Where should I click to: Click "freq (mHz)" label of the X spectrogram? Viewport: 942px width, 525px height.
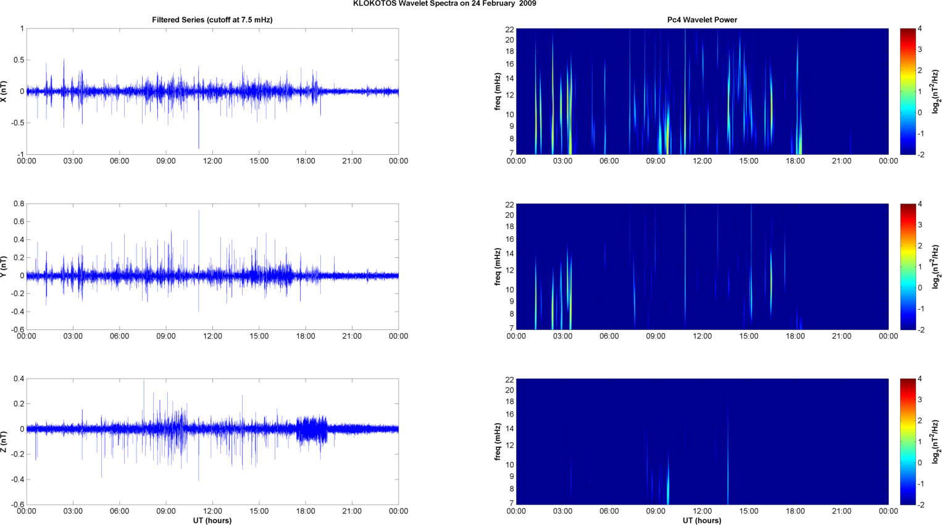click(498, 91)
